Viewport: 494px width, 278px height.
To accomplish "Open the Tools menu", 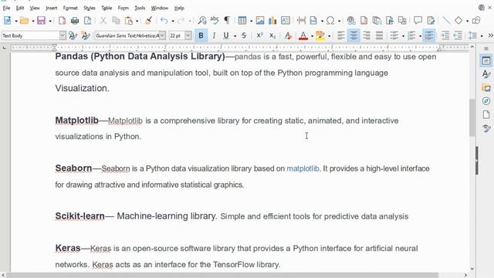I will pos(140,8).
